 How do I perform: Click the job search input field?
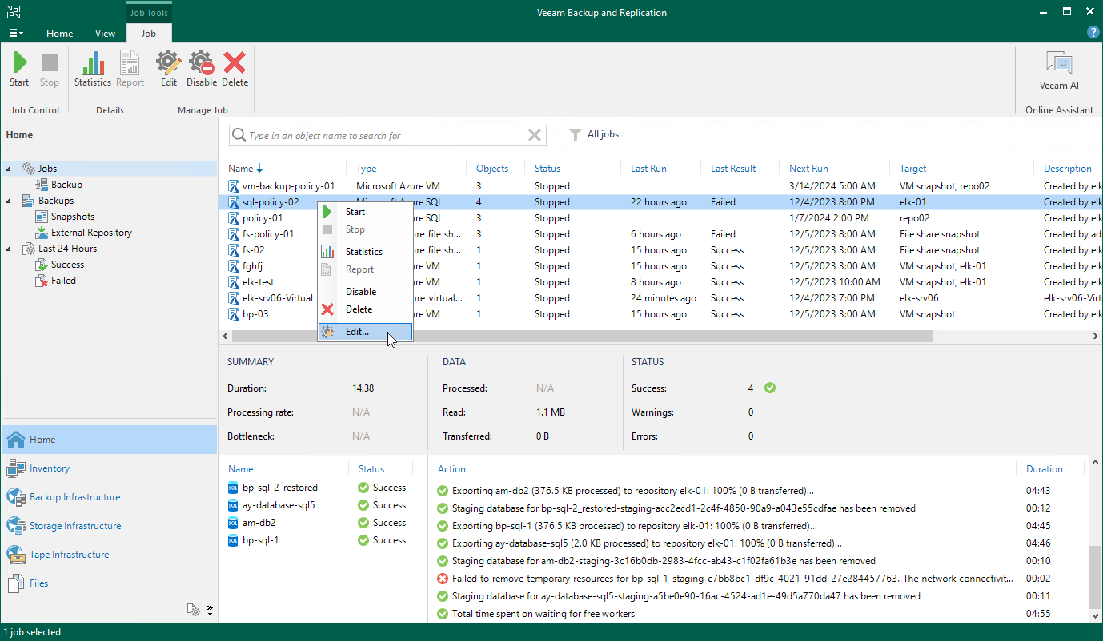pos(387,136)
